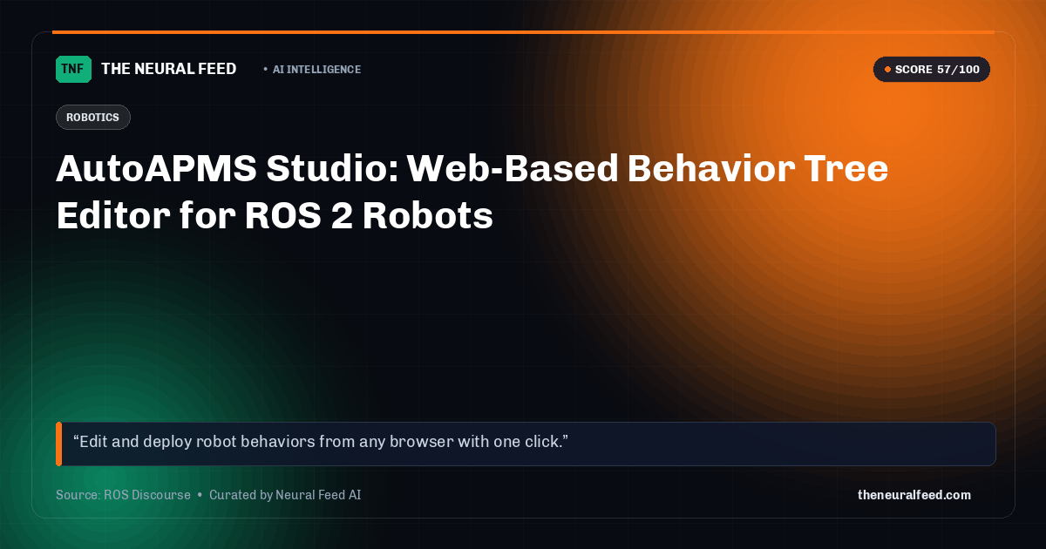
Task: Select the ROBOTICS category tag
Action: (x=93, y=118)
